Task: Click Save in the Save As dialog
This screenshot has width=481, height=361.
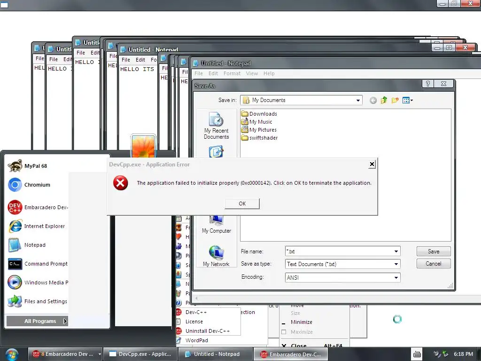Action: pos(434,251)
